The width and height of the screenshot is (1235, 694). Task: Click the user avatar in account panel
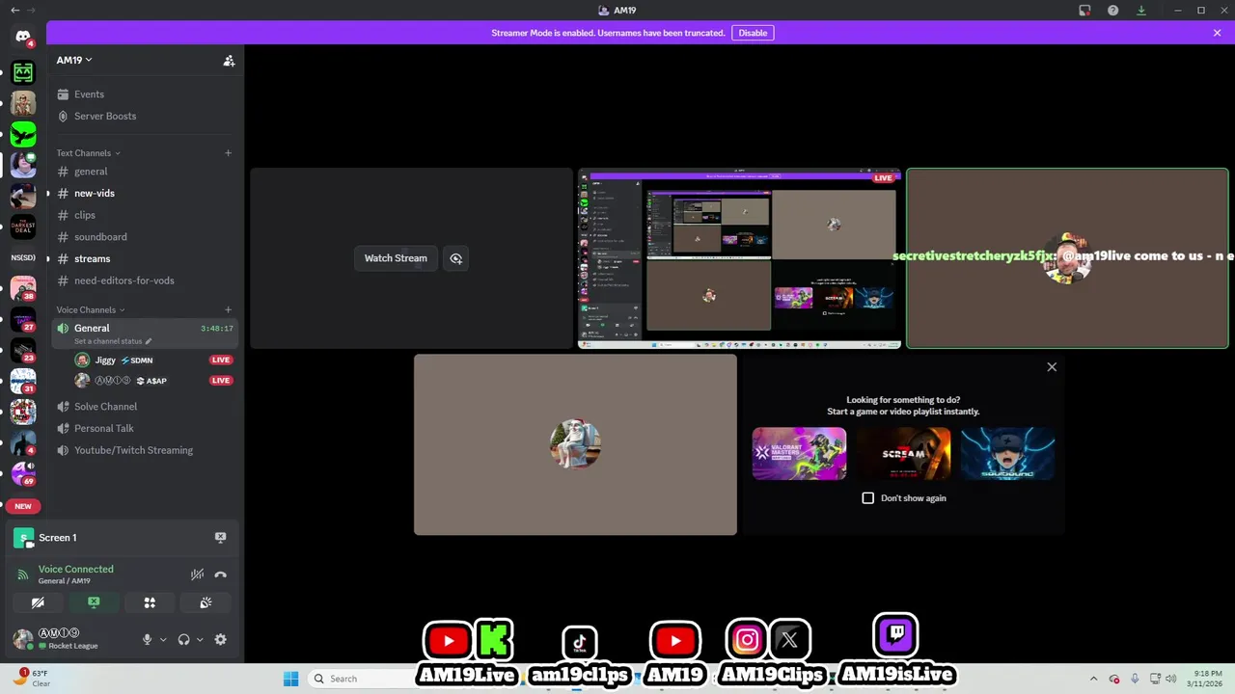(x=23, y=639)
